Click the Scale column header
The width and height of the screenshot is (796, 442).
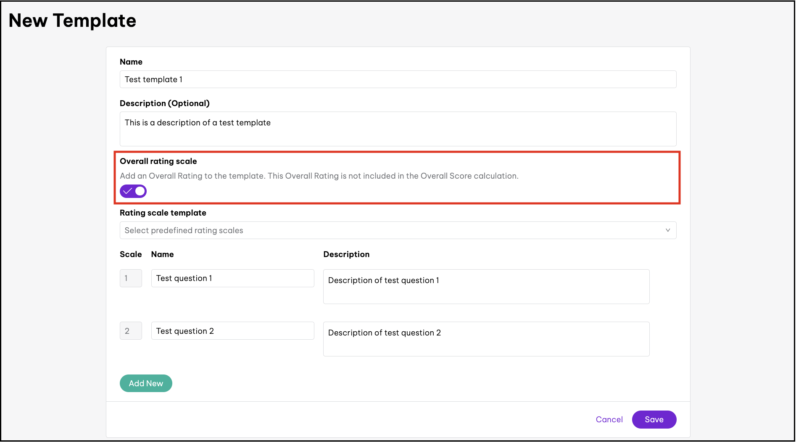coord(131,254)
